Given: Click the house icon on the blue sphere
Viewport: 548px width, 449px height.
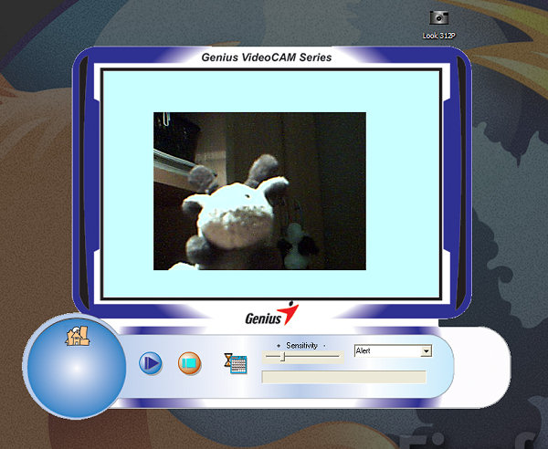Looking at the screenshot, I should click(x=75, y=336).
